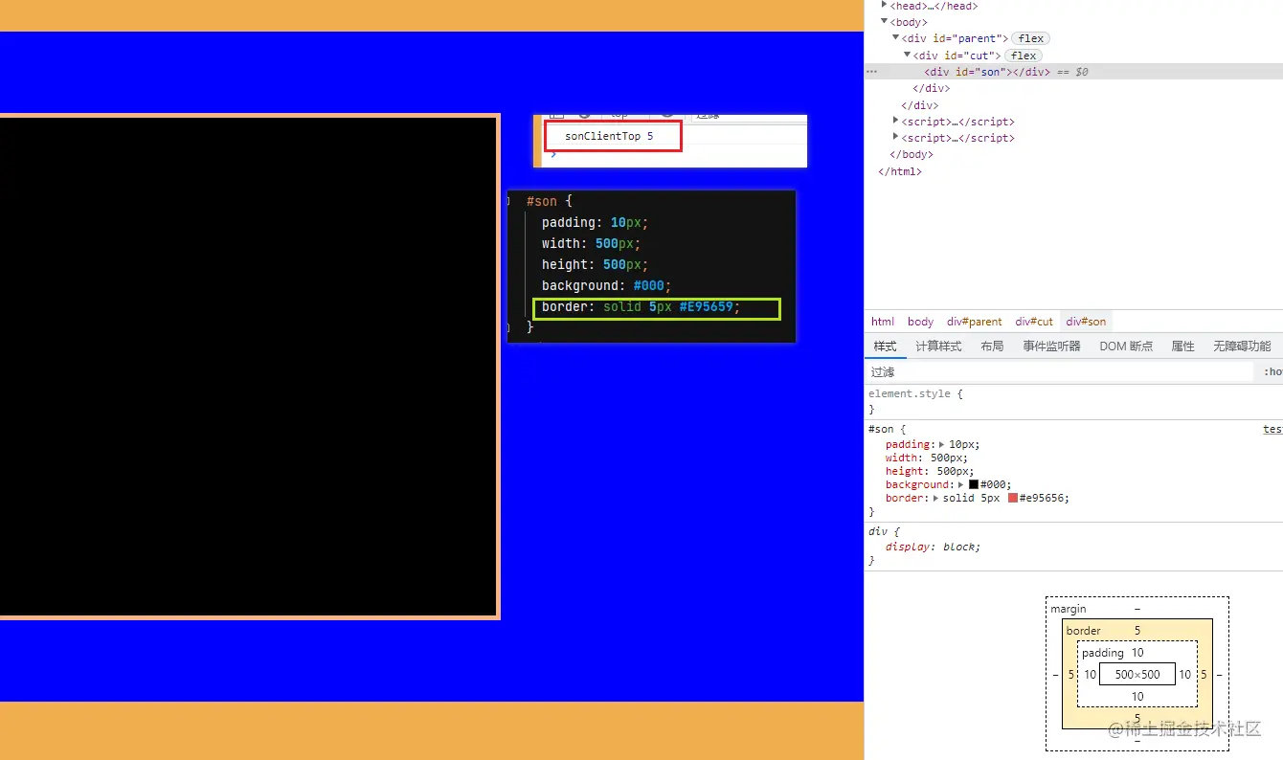Screen dimensions: 1283x760
Task: Toggle the :hov element state button
Action: (1272, 371)
